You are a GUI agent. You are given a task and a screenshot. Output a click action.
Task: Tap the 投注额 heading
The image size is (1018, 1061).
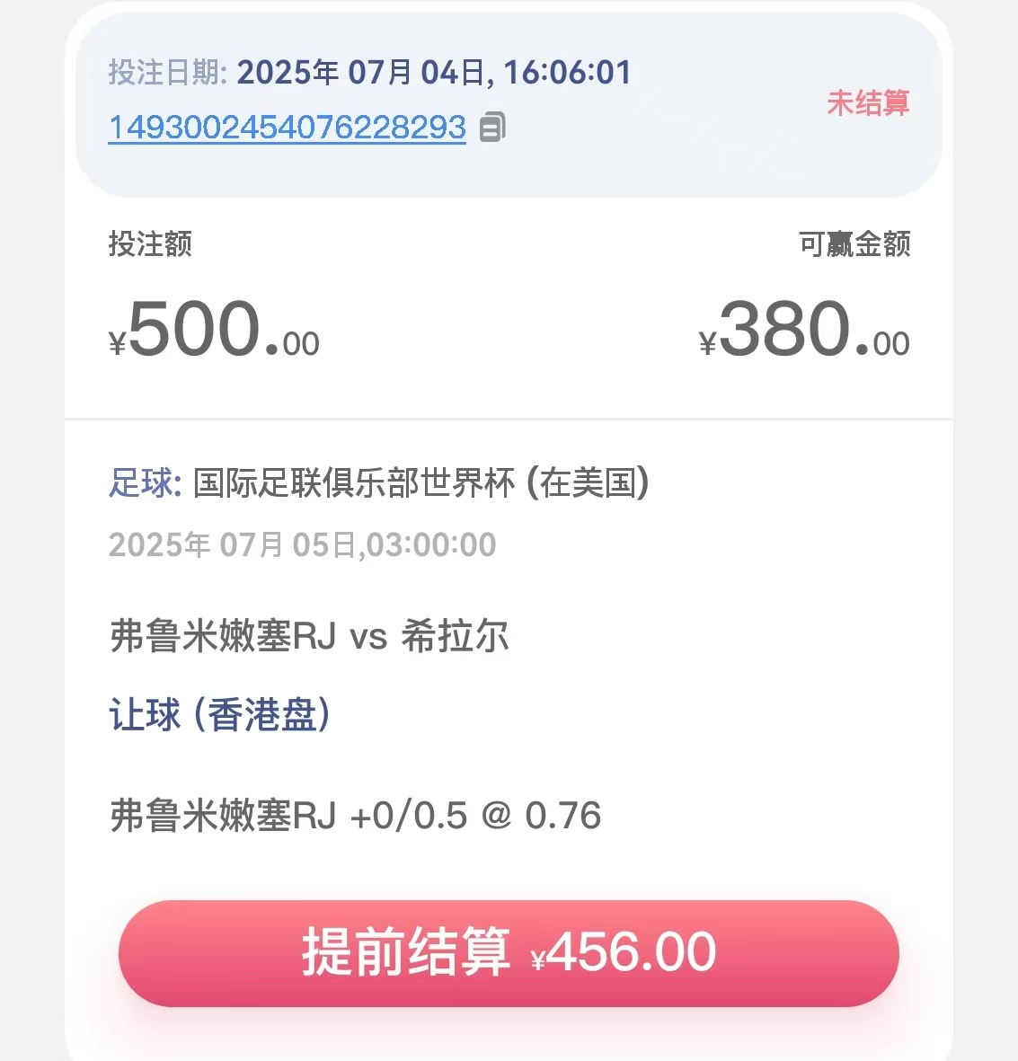click(x=150, y=243)
